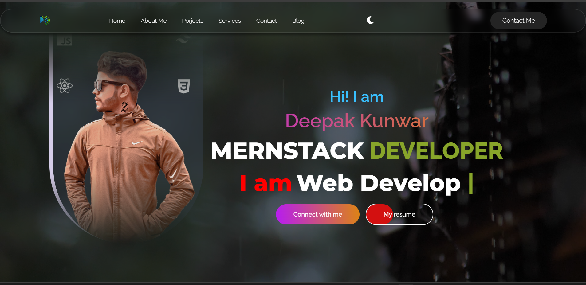Click the My resume button

[399, 214]
